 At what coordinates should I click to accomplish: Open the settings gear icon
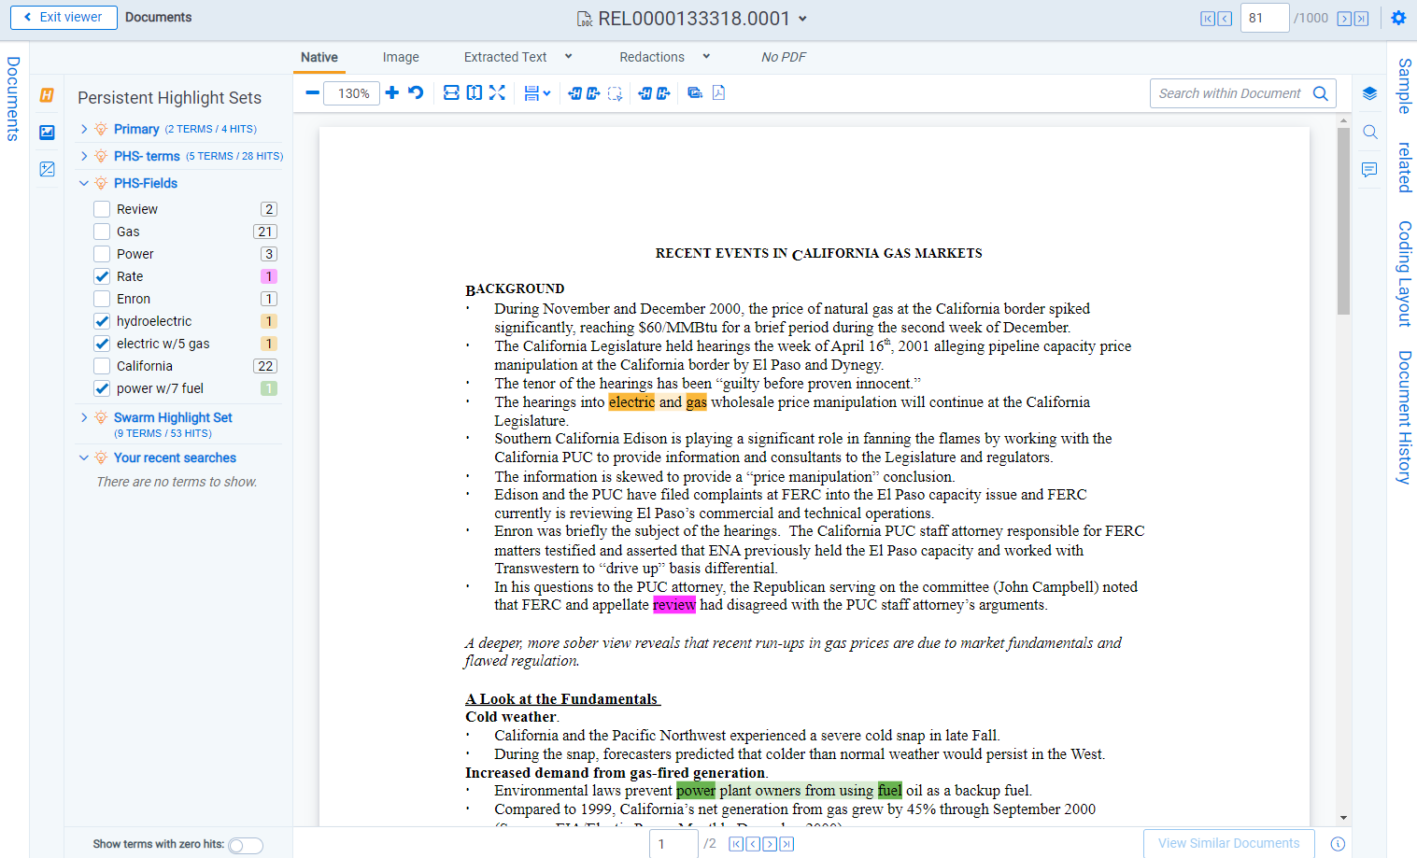[1398, 18]
